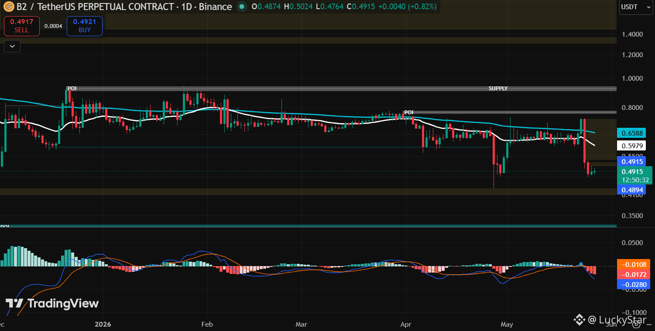Click the 1.4000 price axis label
Viewport: 655px width, 331px height.
click(x=632, y=34)
